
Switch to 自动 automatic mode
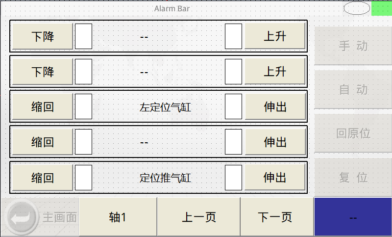click(x=353, y=90)
